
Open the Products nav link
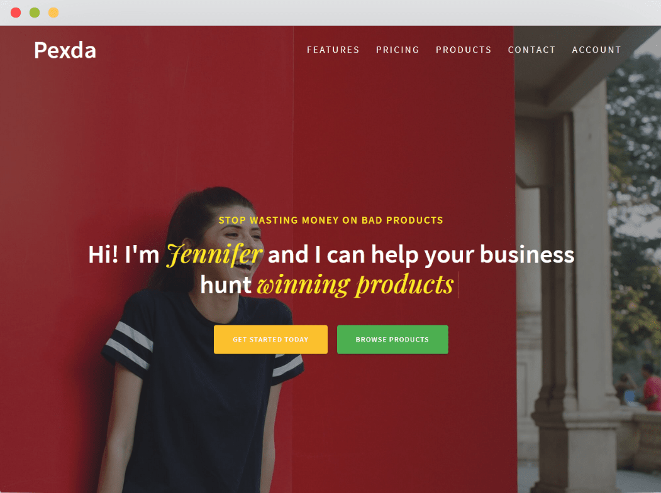point(464,50)
